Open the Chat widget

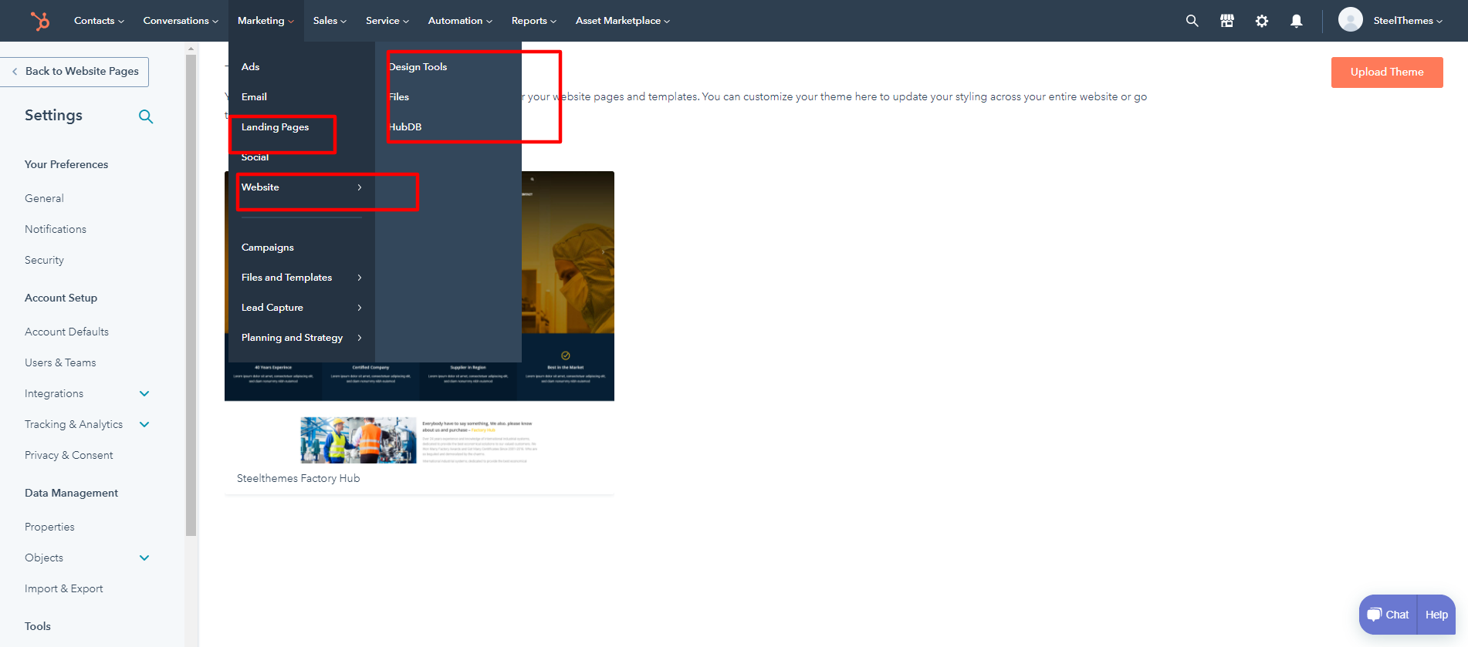click(x=1388, y=615)
